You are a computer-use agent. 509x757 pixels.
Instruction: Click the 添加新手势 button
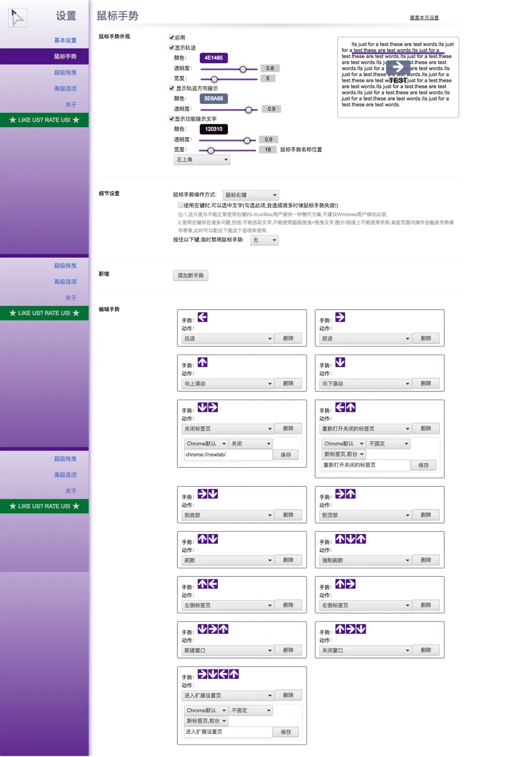[x=190, y=276]
